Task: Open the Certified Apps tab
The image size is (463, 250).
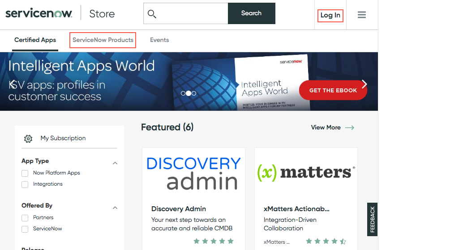Action: 35,40
